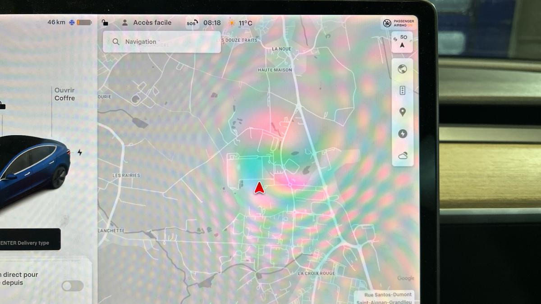Viewport: 541px width, 304px height.
Task: Tap the satellite globe view icon
Action: (403, 69)
